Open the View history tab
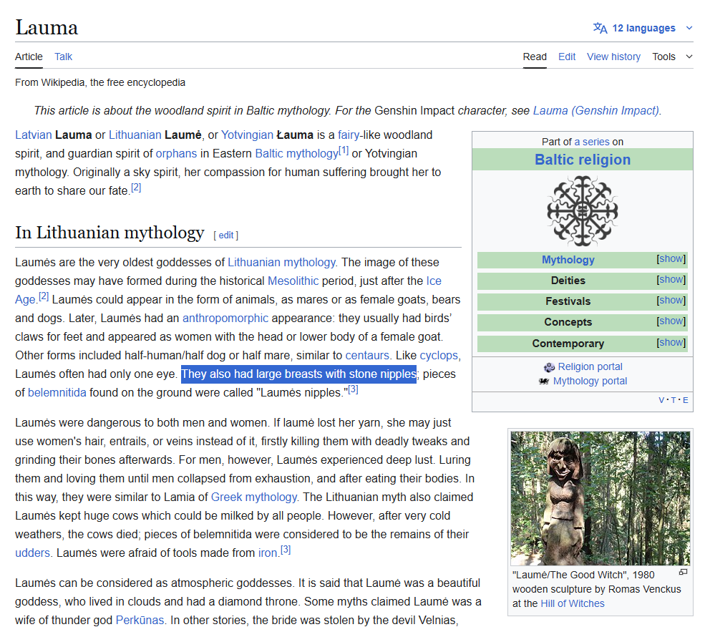The image size is (705, 632). (613, 57)
